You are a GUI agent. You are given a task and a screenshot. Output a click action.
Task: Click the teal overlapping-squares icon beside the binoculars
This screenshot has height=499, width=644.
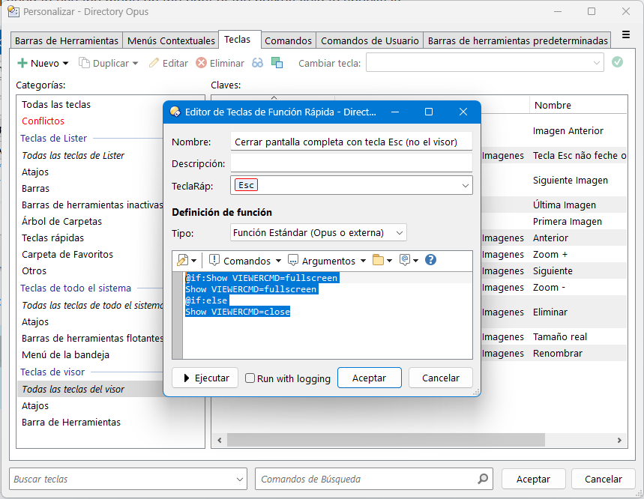pyautogui.click(x=277, y=63)
